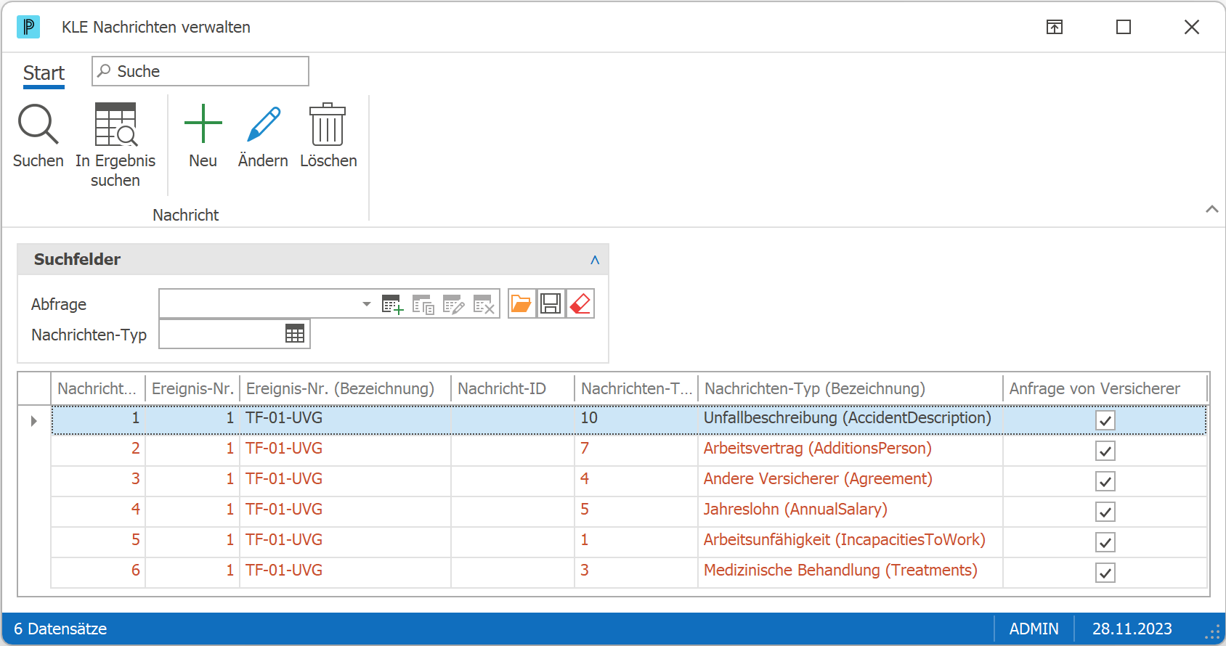The width and height of the screenshot is (1226, 646).
Task: Click the P application icon in title bar
Action: point(28,27)
